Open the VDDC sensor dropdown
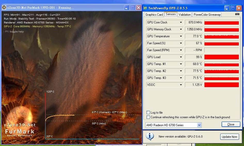Viewport: 244px width, 146px height. coord(181,85)
